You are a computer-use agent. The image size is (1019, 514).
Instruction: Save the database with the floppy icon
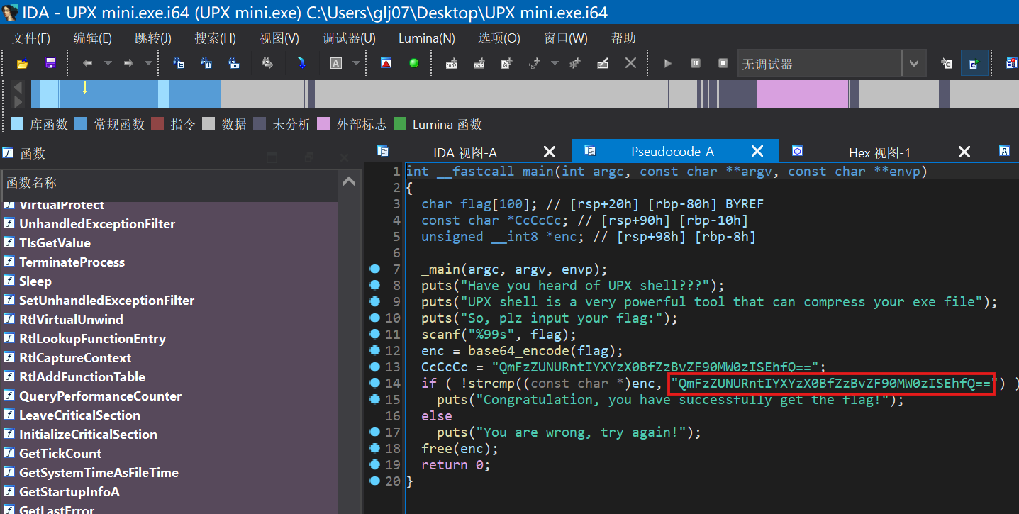pyautogui.click(x=50, y=64)
